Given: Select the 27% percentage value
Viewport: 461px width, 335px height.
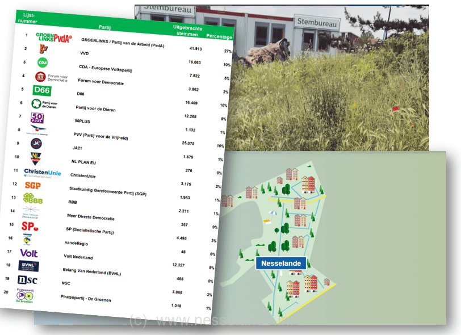Looking at the screenshot, I should [228, 51].
